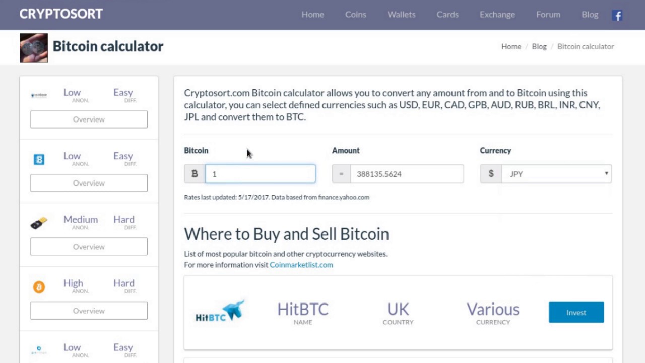The height and width of the screenshot is (363, 645).
Task: Click the Bitcoin calculator coin thumbnail
Action: point(34,48)
